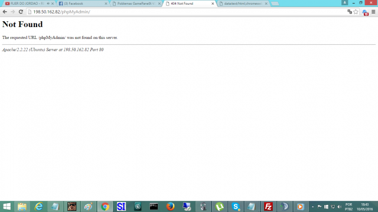Screen dimensions: 378x212
Task: Close the Facebook tab
Action: [x=106, y=4]
